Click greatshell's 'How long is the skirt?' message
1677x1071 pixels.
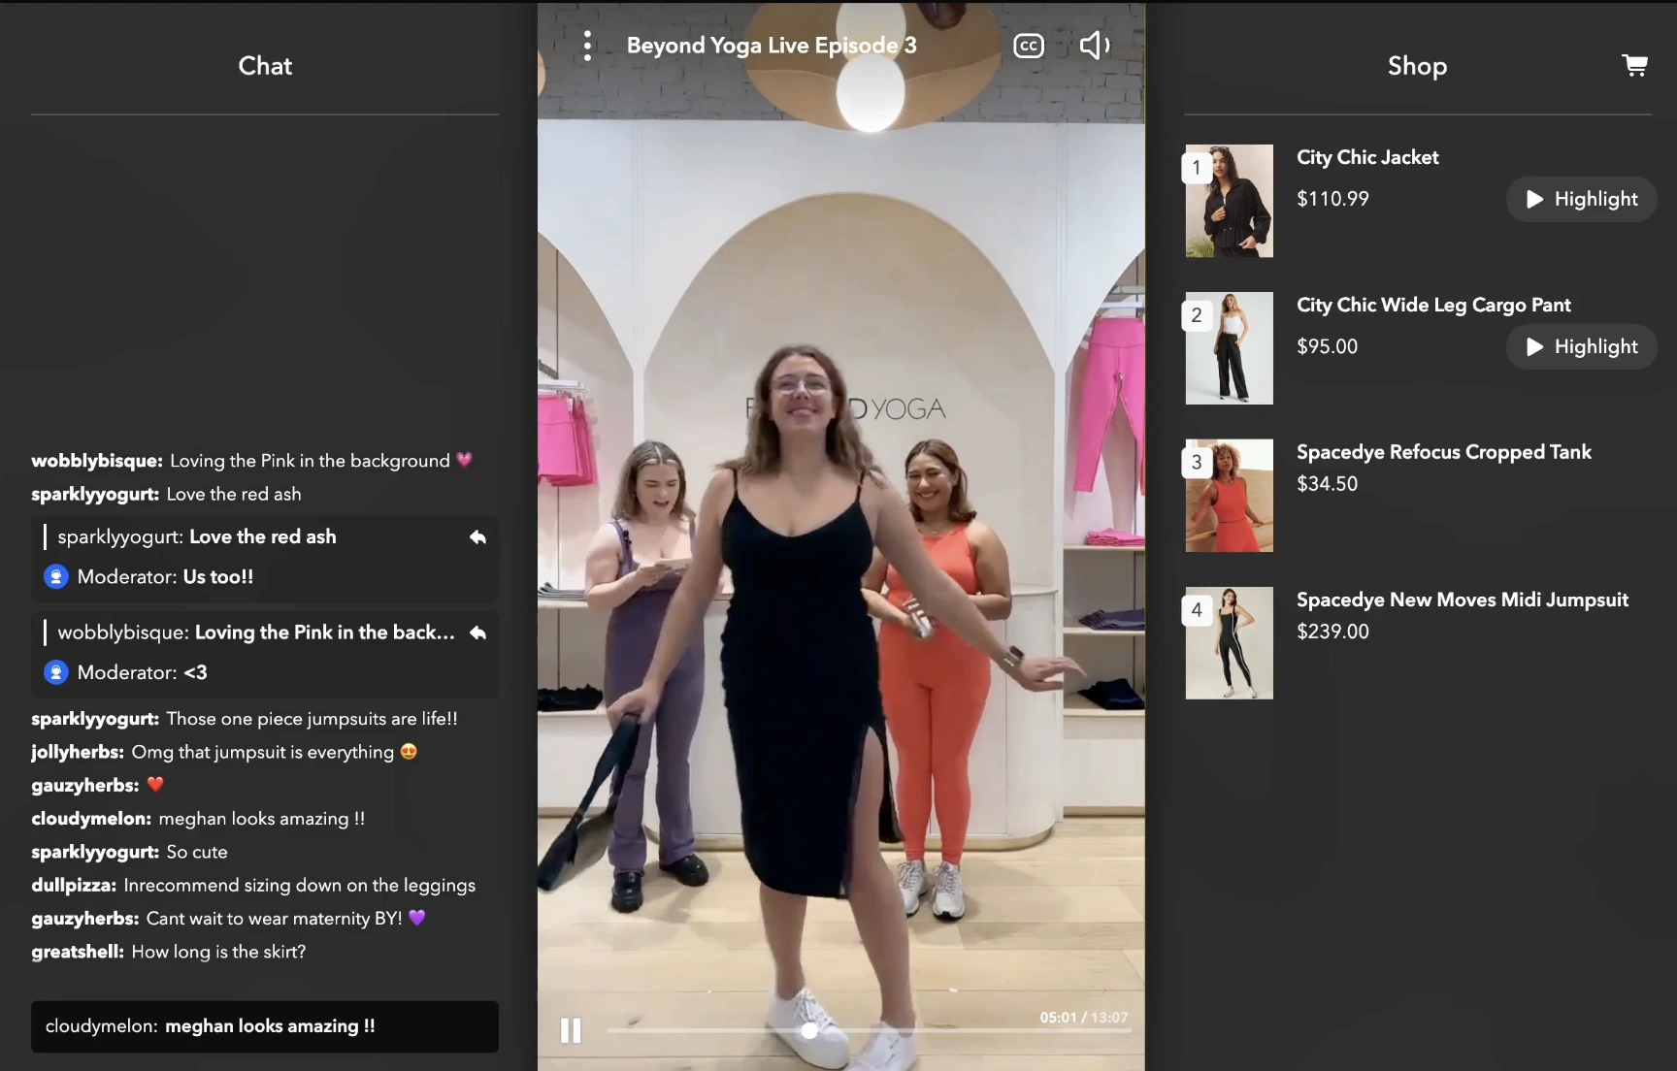(x=169, y=952)
